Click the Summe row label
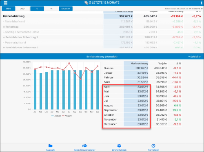This screenshot has height=152, width=204. point(109,68)
